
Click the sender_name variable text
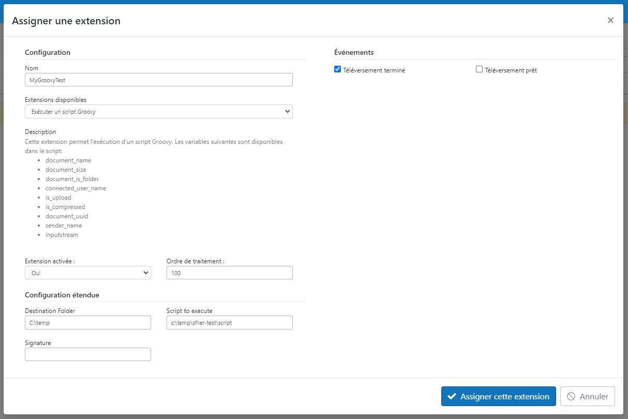coord(64,226)
